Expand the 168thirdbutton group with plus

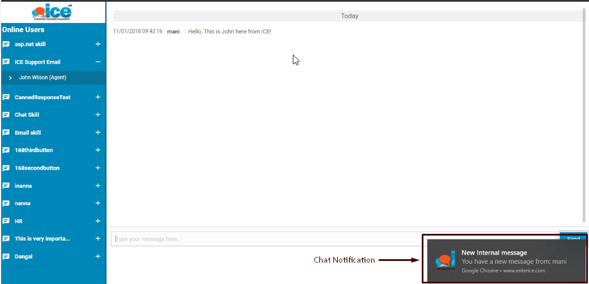coord(98,150)
